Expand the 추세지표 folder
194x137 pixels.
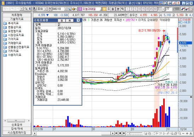pyautogui.click(x=11, y=23)
